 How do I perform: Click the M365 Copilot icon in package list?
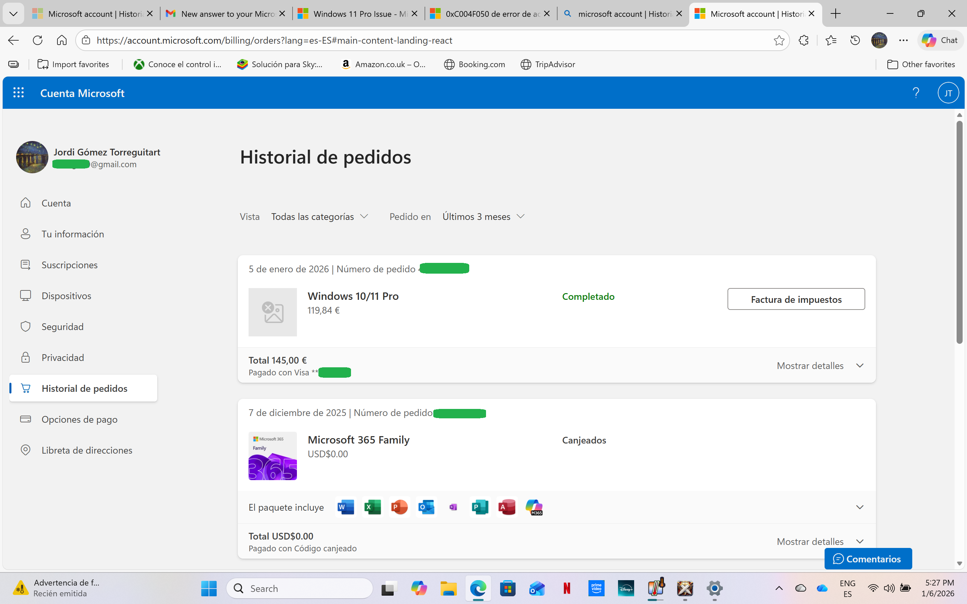(x=534, y=507)
